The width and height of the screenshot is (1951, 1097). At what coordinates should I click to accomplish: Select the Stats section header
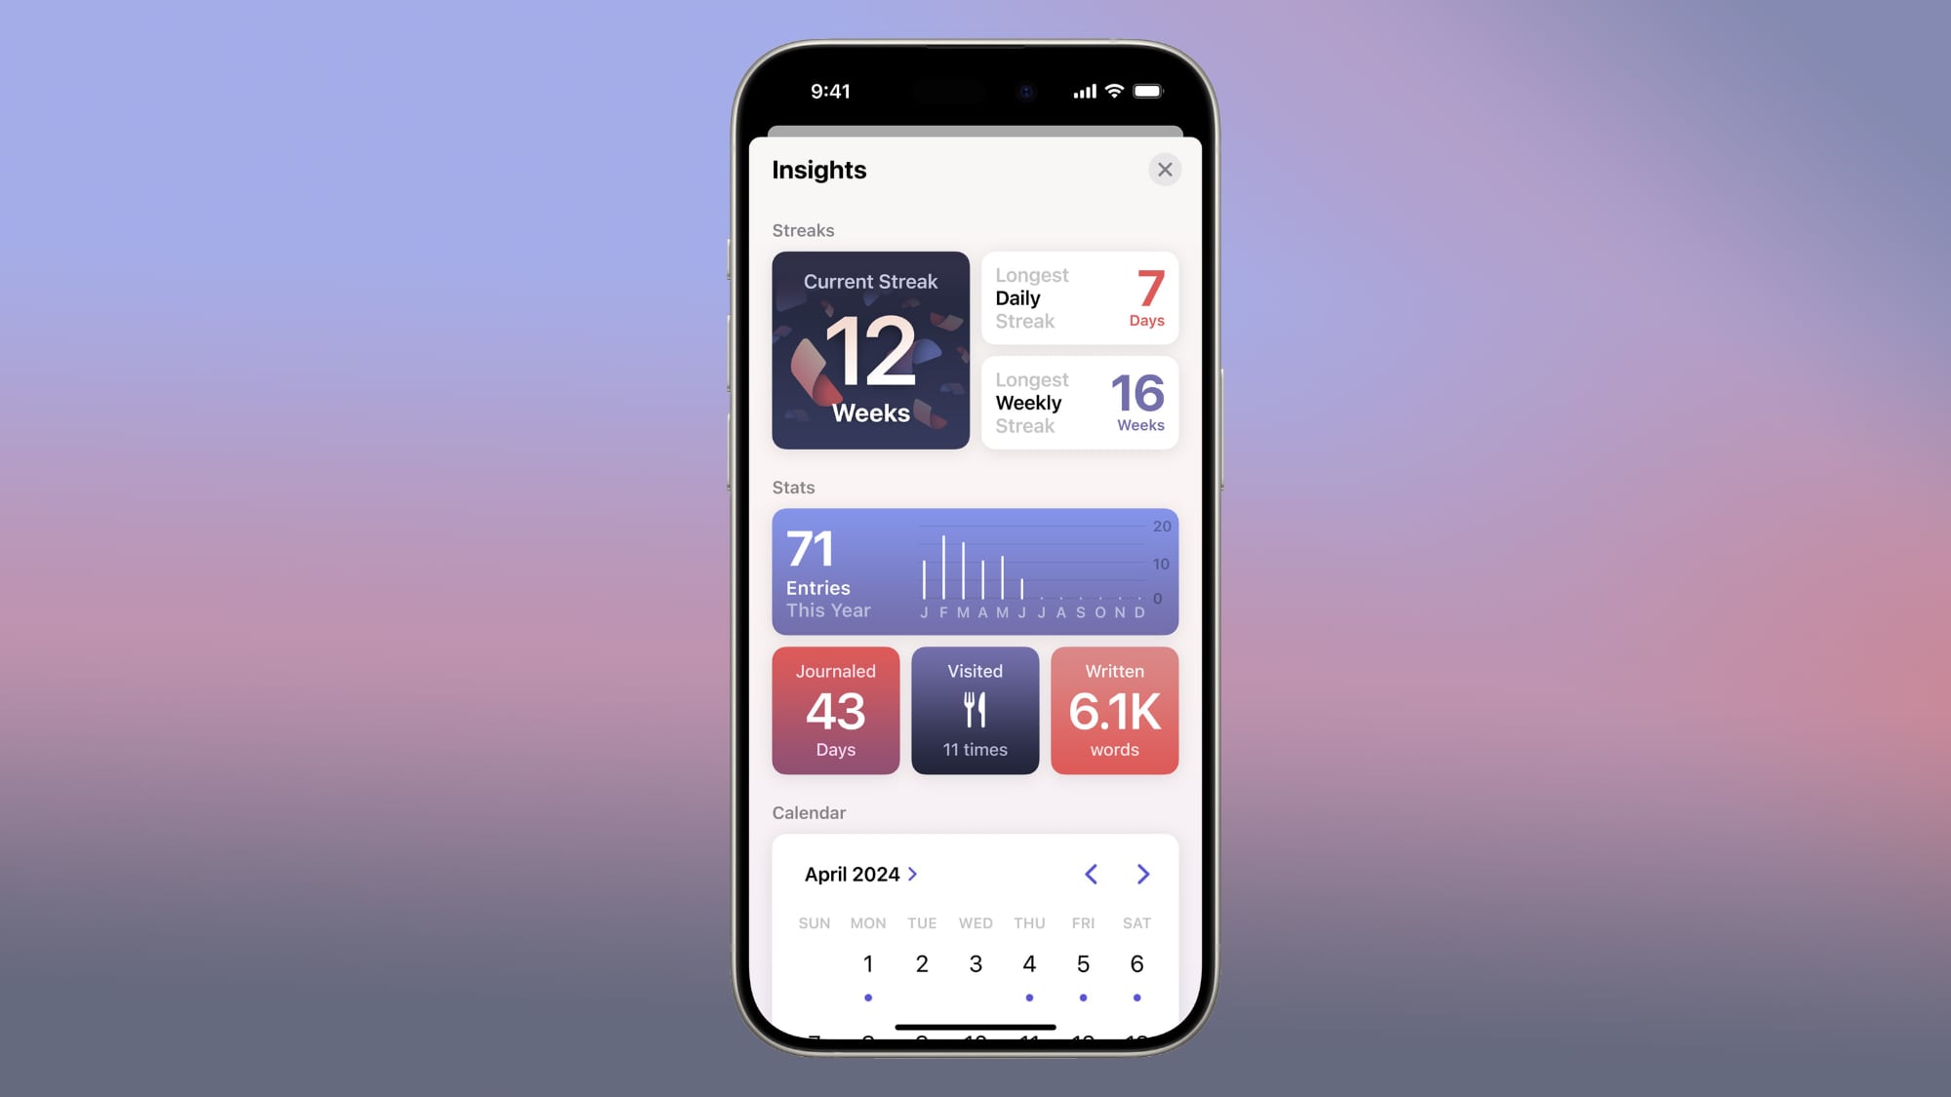tap(793, 487)
